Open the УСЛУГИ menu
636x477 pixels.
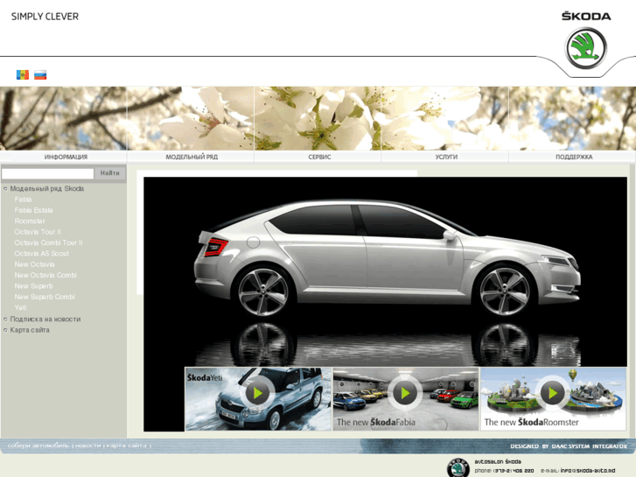coord(446,157)
